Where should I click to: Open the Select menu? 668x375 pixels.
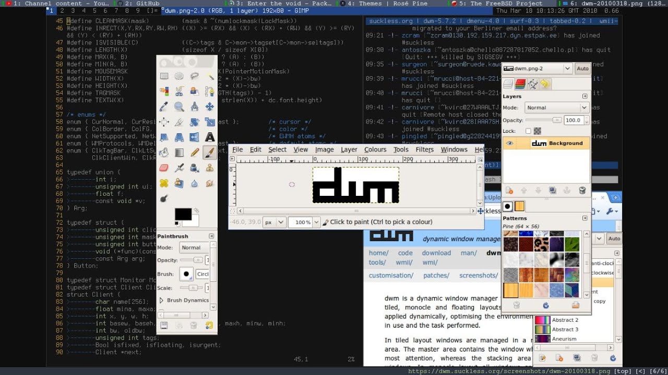coord(278,149)
